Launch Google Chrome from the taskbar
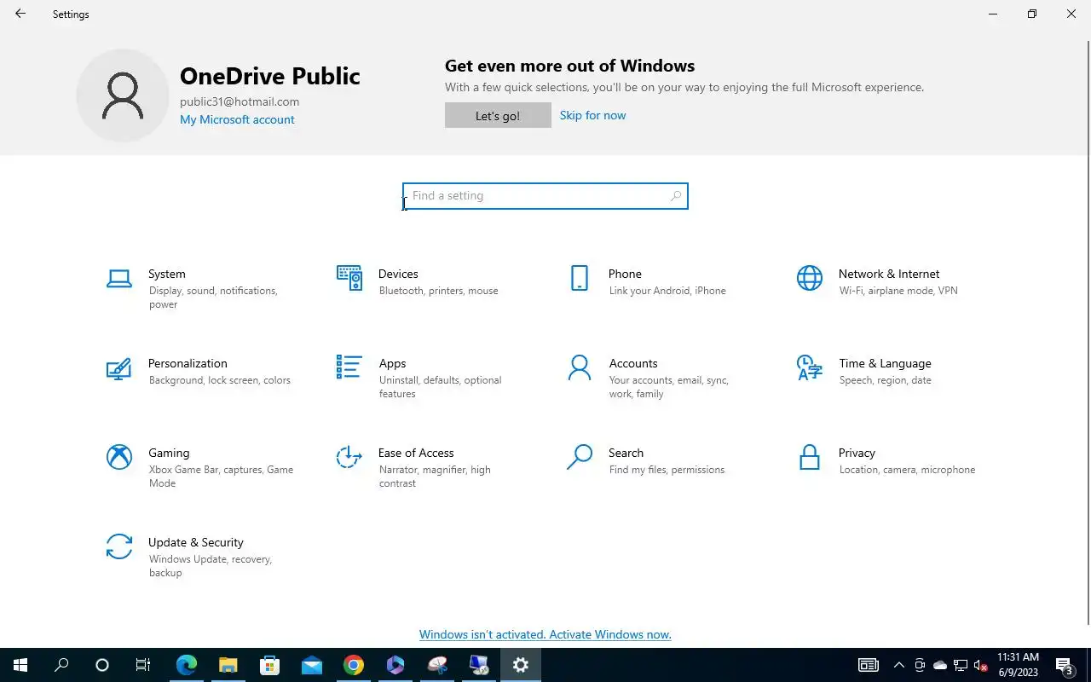The image size is (1091, 682). [353, 665]
